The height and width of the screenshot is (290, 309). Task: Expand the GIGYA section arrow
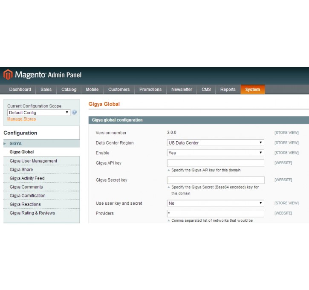pos(5,144)
